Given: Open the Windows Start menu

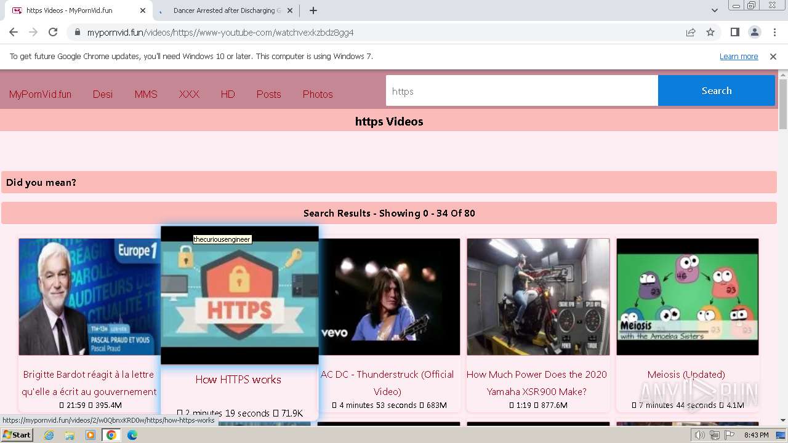Looking at the screenshot, I should pyautogui.click(x=17, y=434).
